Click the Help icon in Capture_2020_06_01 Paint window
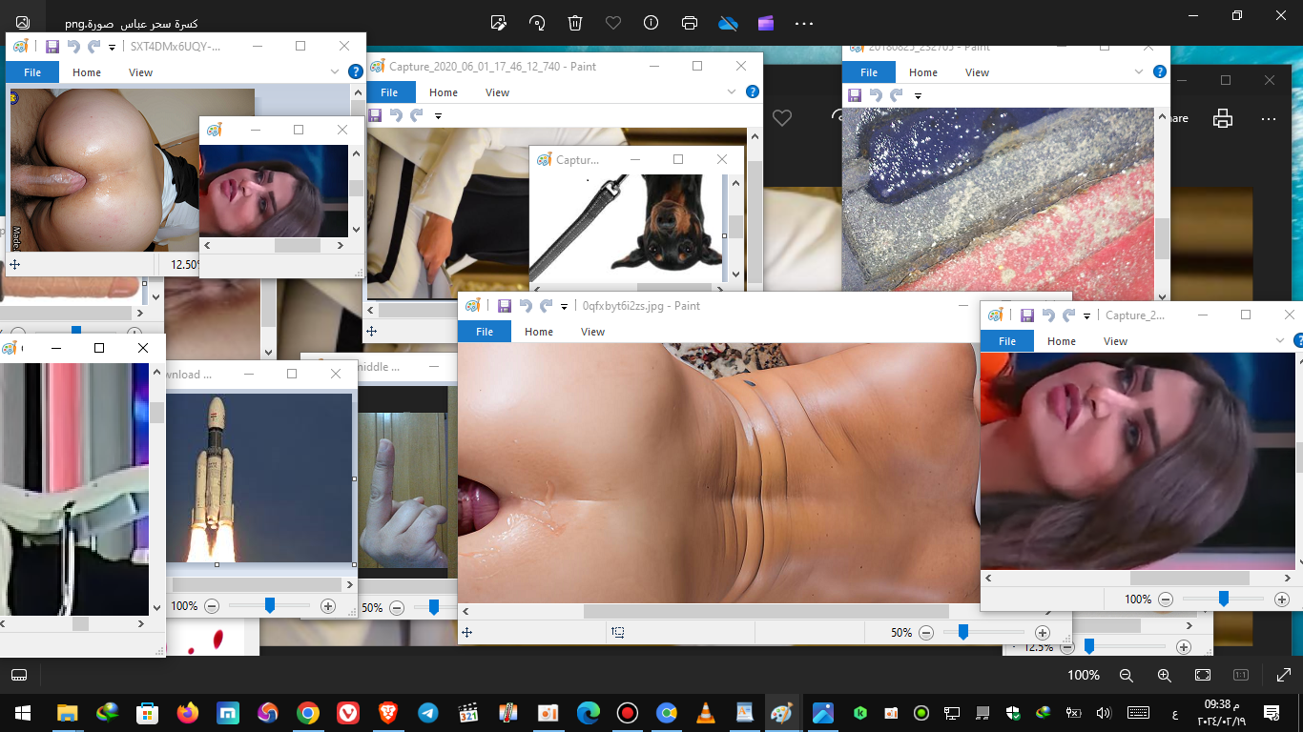1303x732 pixels. coord(752,92)
